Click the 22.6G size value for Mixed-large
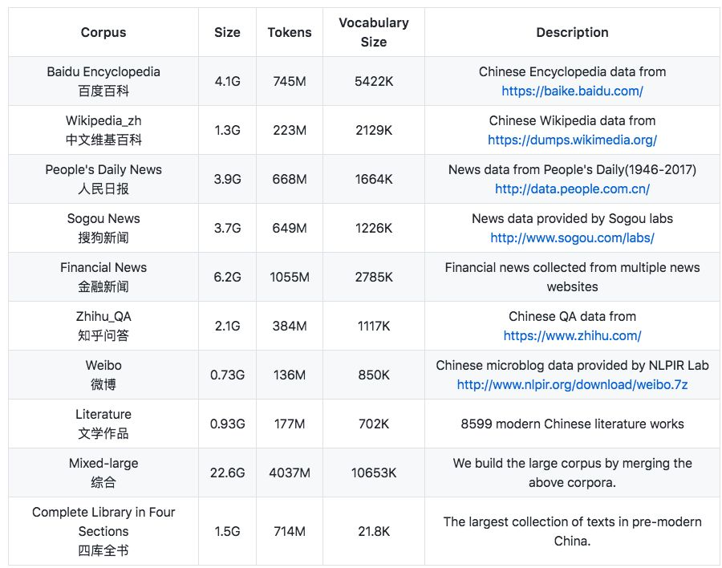The height and width of the screenshot is (568, 722). [x=227, y=473]
